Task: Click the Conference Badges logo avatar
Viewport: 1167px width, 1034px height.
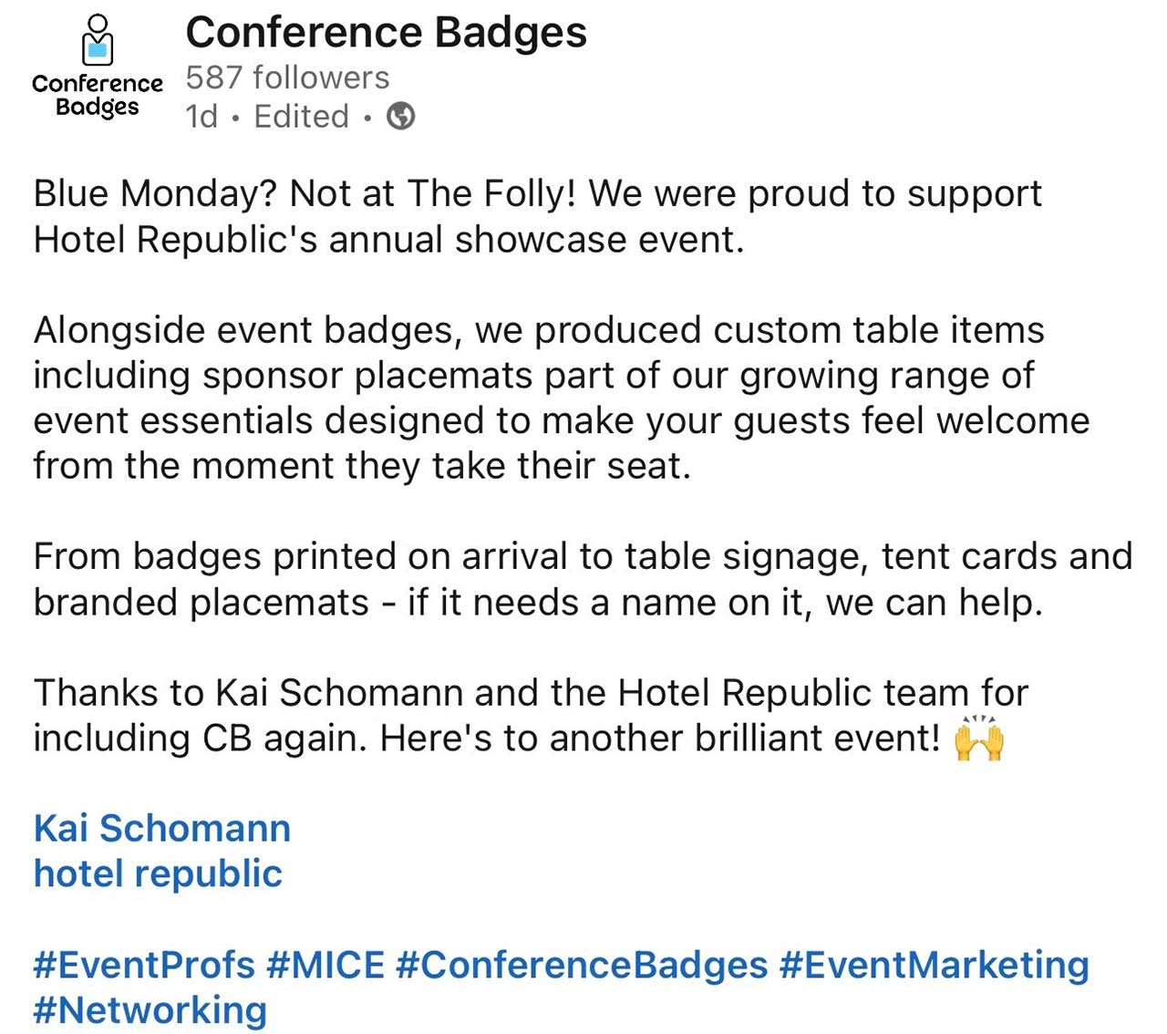Action: coord(97,67)
